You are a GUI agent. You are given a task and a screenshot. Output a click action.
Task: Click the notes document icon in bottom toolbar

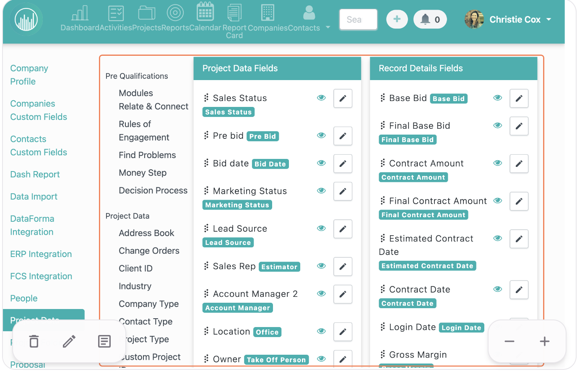(104, 341)
